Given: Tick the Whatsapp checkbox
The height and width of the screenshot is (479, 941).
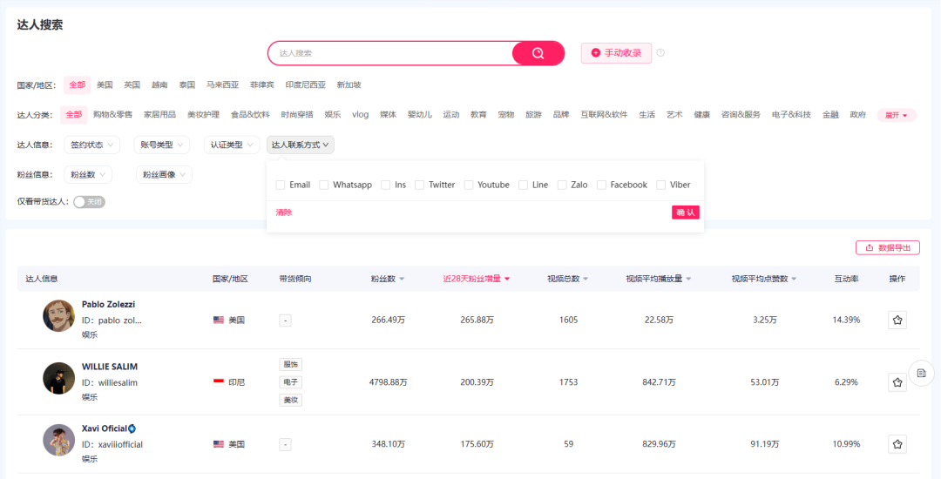Looking at the screenshot, I should pos(324,185).
